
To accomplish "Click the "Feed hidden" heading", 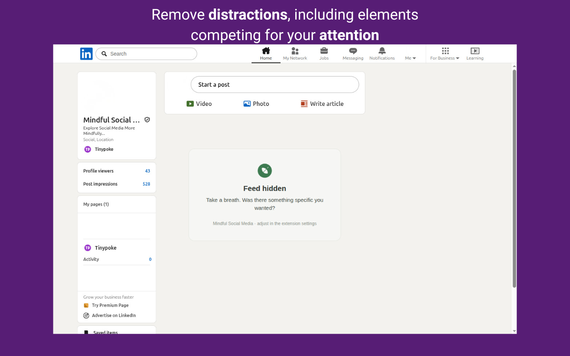I will 265,189.
